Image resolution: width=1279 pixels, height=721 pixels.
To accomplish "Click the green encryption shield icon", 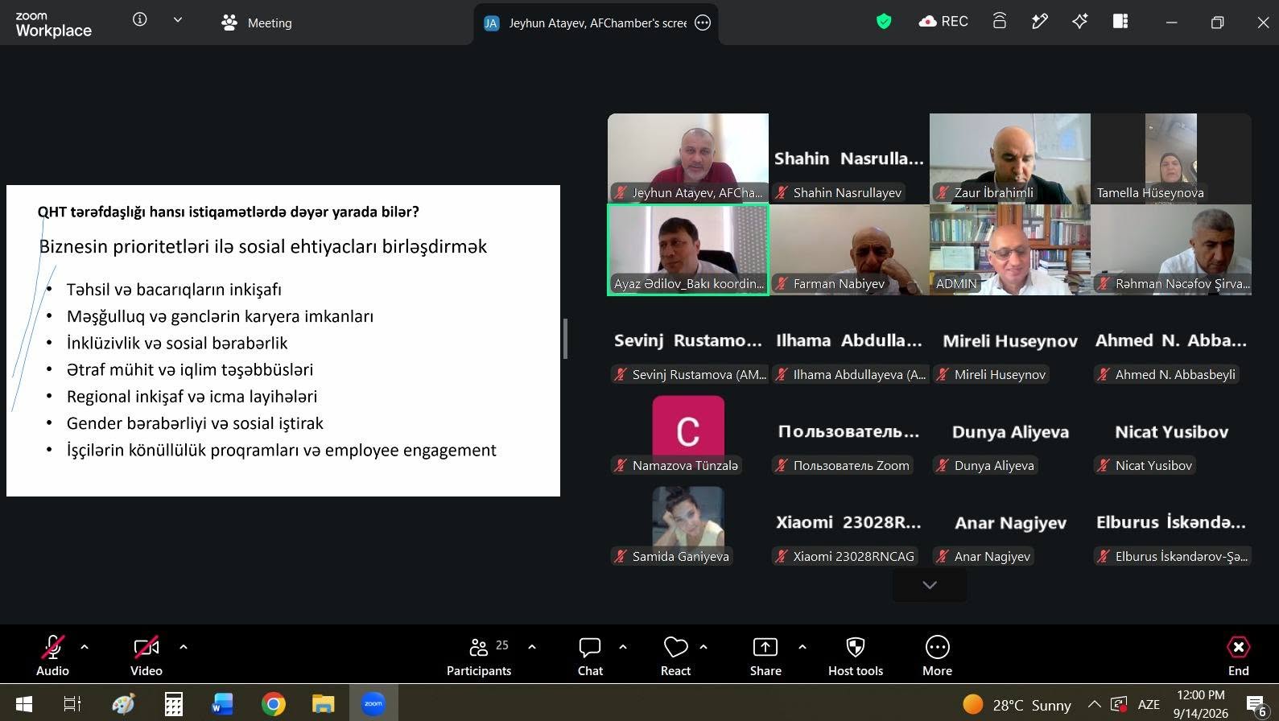I will (884, 22).
